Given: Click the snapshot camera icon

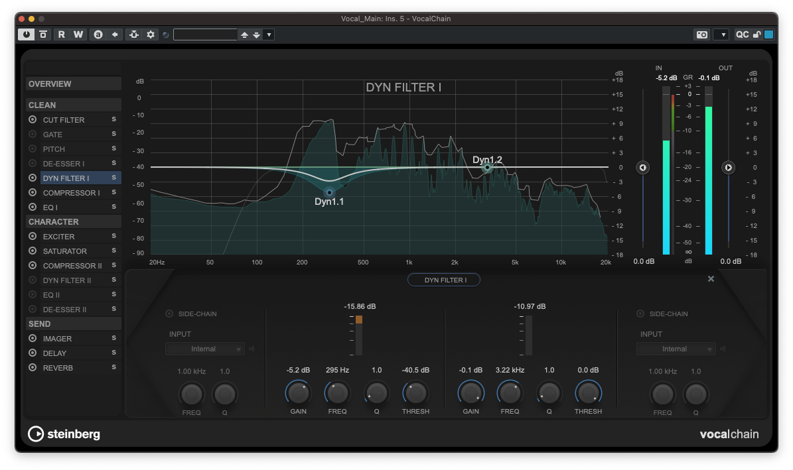Looking at the screenshot, I should [701, 34].
